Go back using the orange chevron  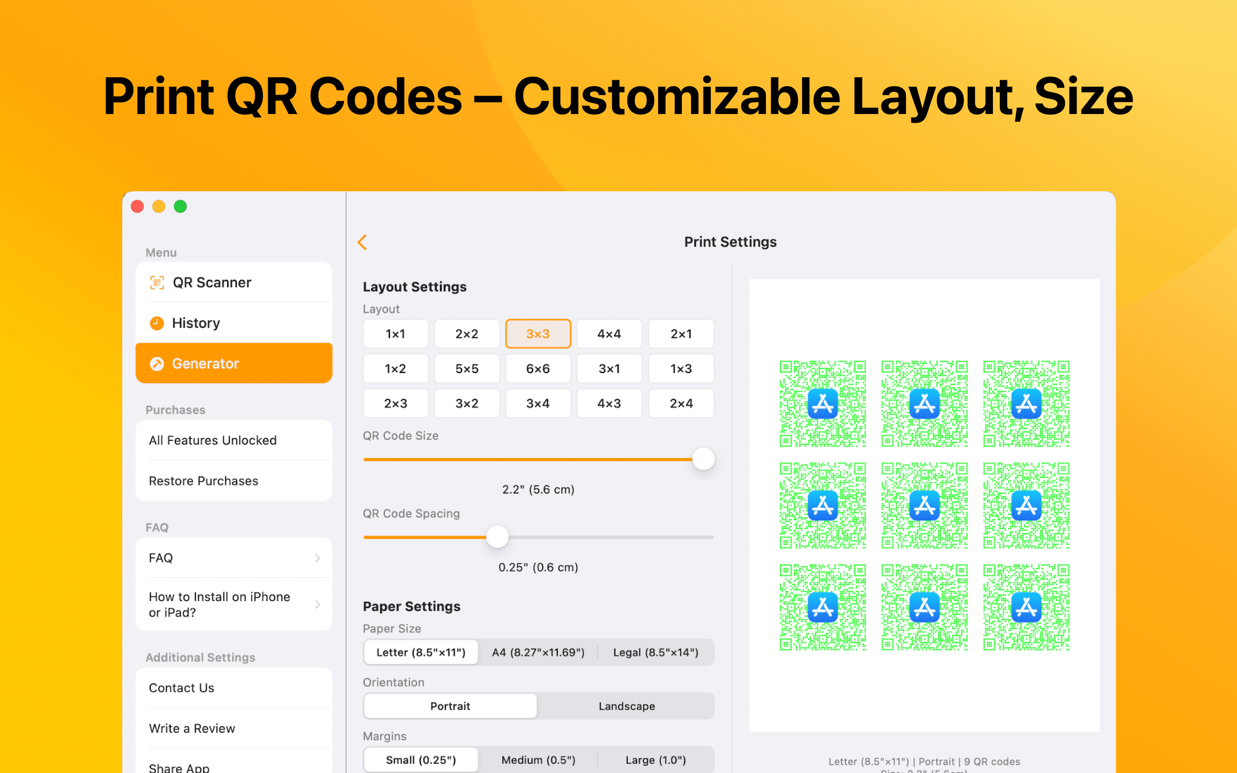[x=362, y=243]
